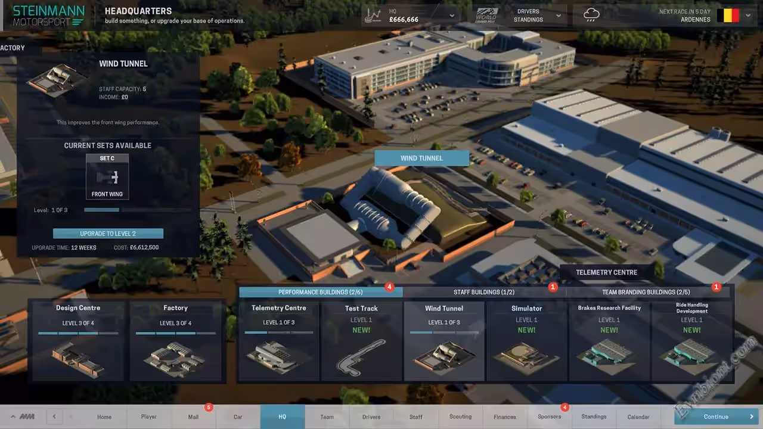The image size is (763, 429).
Task: Click the weather cloud icon
Action: 591,15
